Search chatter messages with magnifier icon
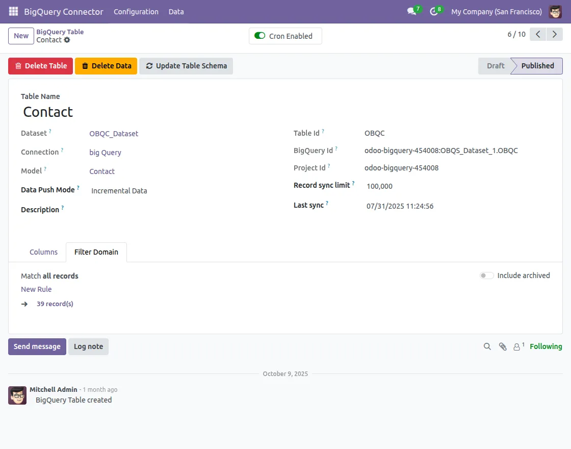Viewport: 571px width, 449px height. pyautogui.click(x=487, y=346)
